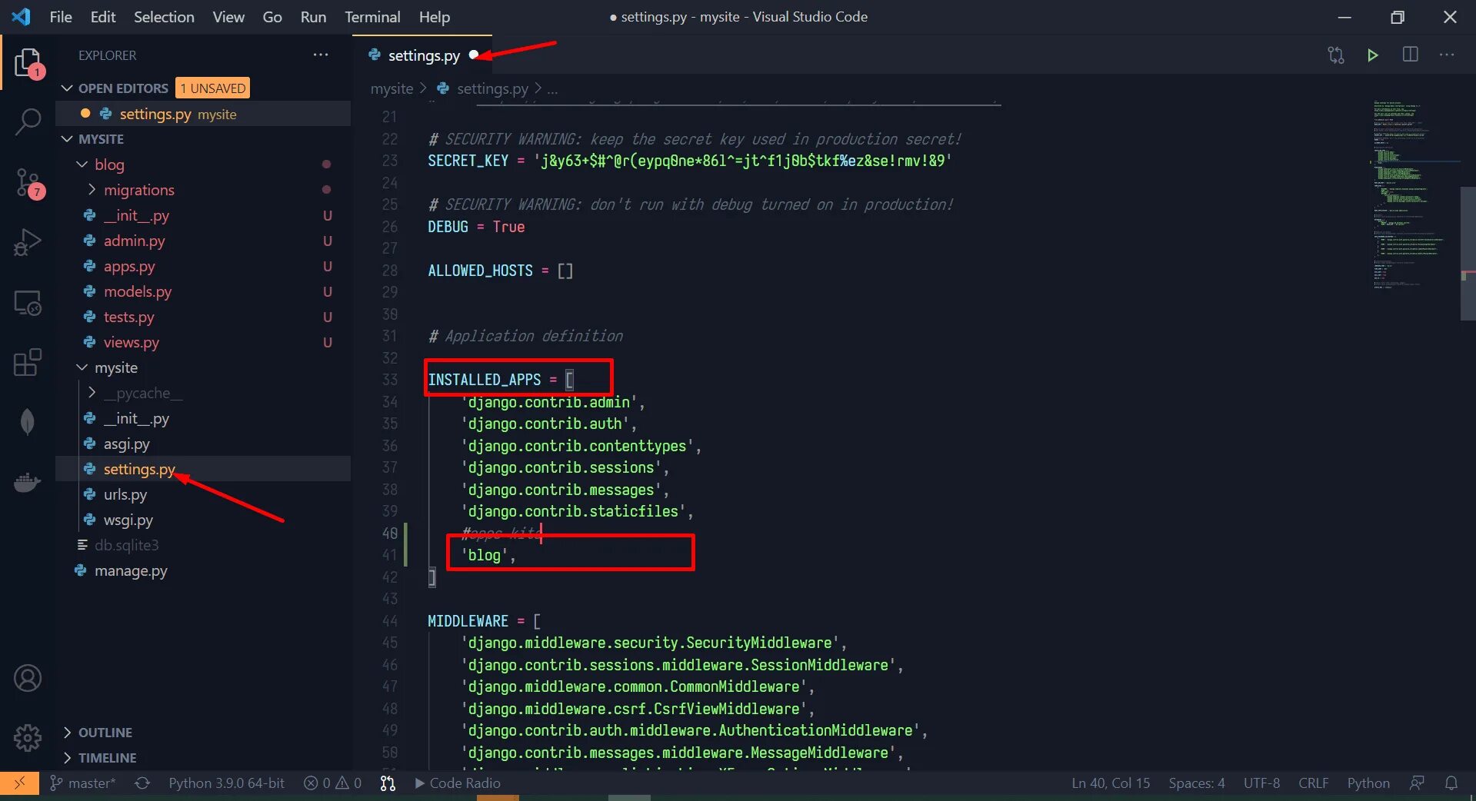Click the remote window indicator in status bar
This screenshot has height=801, width=1476.
pyautogui.click(x=19, y=783)
